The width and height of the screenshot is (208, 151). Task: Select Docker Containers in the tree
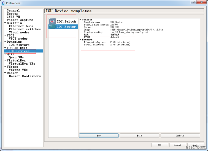tap(25, 76)
